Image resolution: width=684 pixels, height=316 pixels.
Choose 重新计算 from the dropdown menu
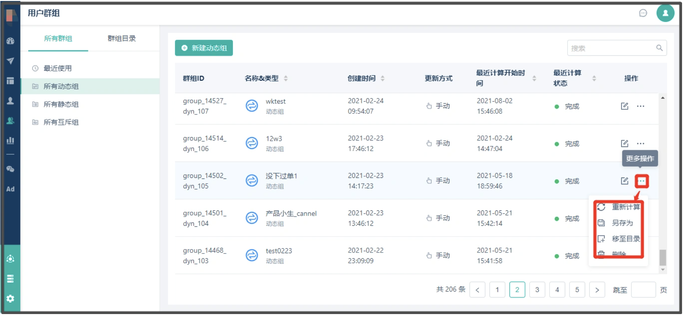(x=619, y=207)
